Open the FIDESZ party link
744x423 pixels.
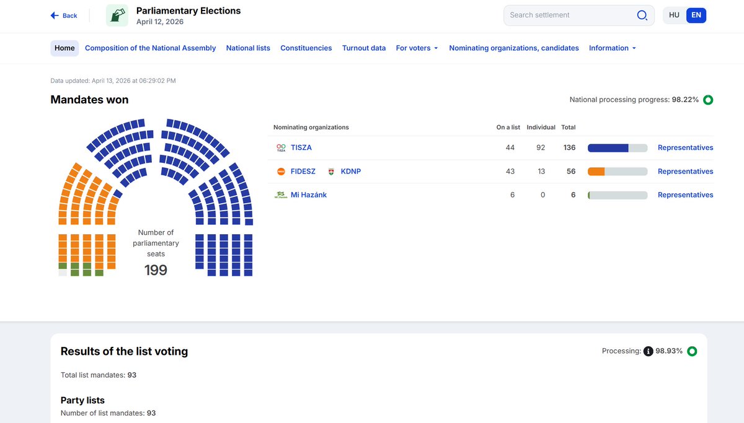coord(303,172)
